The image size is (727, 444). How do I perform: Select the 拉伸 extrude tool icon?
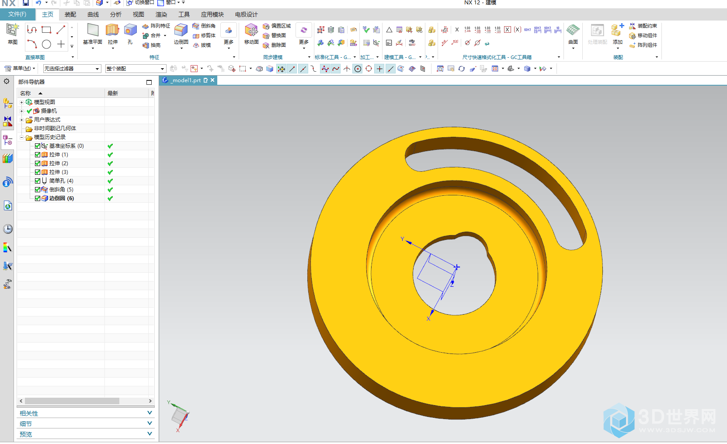pyautogui.click(x=112, y=30)
